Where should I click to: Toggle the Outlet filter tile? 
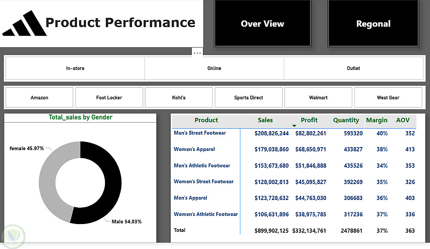pyautogui.click(x=353, y=68)
